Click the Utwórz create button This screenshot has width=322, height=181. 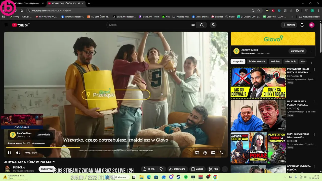[289, 25]
